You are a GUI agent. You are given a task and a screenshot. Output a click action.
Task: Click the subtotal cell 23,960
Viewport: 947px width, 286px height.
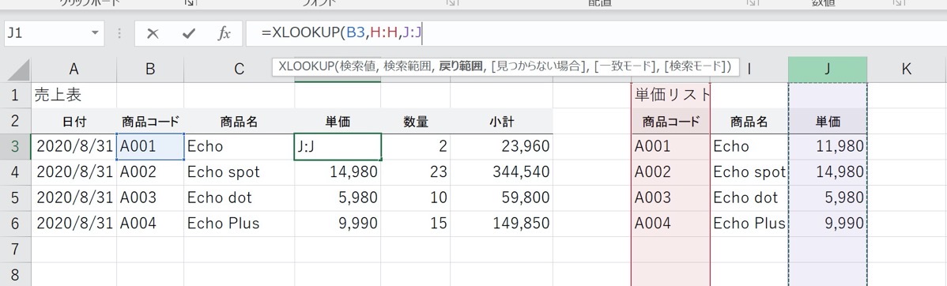(501, 147)
